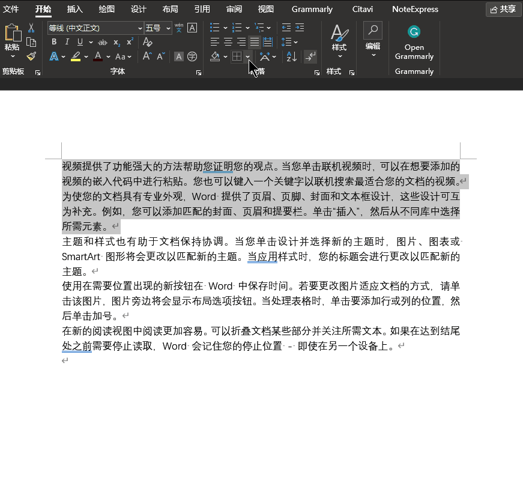This screenshot has width=523, height=495.
Task: Open paragraph settings dialog launcher
Action: click(317, 73)
